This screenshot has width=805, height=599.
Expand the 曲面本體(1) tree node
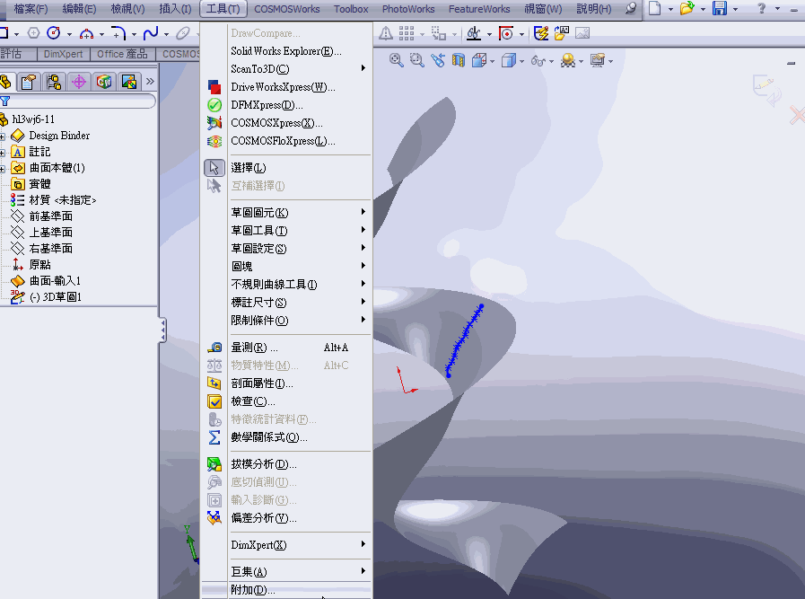(x=2, y=169)
